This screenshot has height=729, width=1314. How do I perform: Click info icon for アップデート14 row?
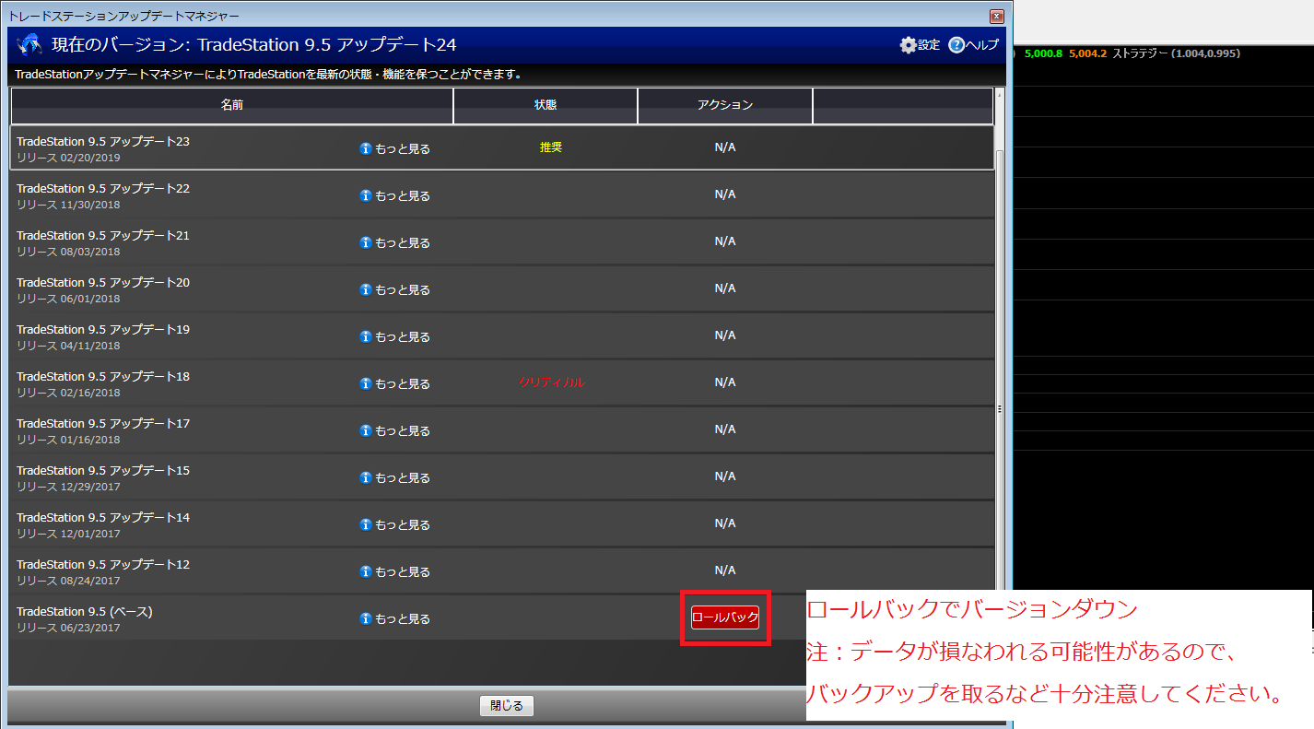click(x=366, y=524)
